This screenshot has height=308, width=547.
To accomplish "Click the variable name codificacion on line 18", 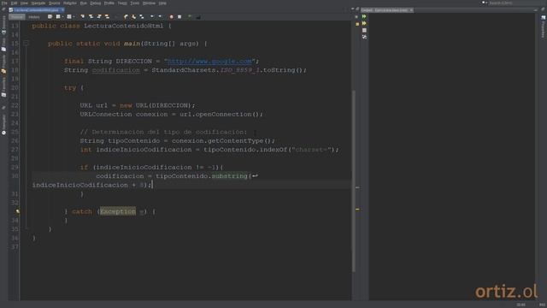I will pos(116,70).
